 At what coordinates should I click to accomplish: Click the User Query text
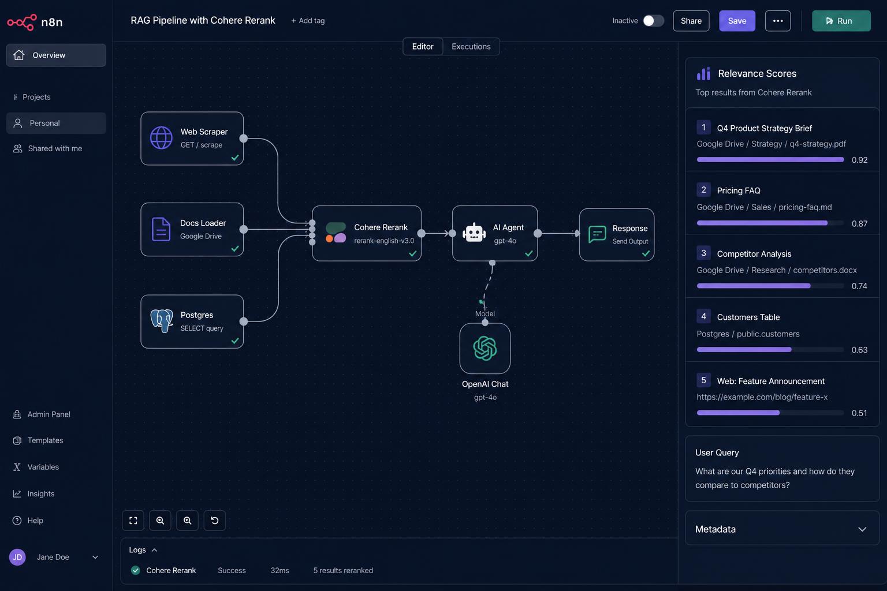point(775,478)
